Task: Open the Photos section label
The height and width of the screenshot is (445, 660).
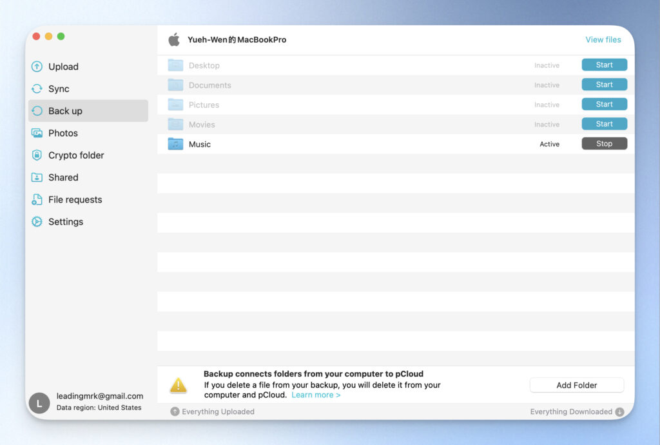Action: coord(63,133)
